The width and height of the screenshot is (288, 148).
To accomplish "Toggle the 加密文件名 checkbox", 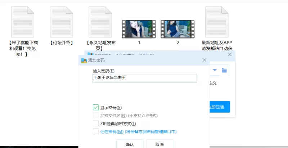I will pyautogui.click(x=96, y=116).
